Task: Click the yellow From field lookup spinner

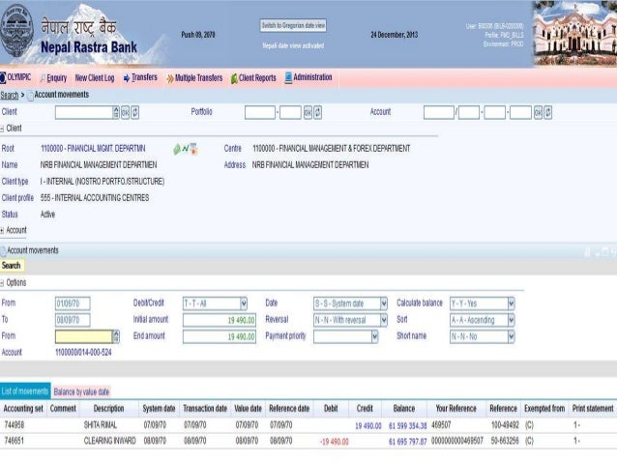Action: [x=116, y=336]
